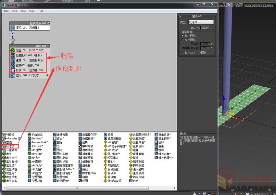Select the 标准流 flow preset in the depot

tap(8, 146)
